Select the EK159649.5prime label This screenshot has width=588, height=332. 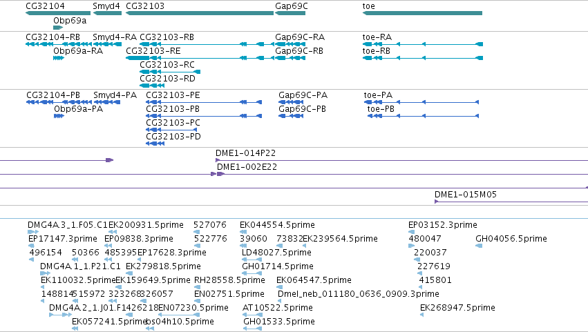click(x=153, y=280)
